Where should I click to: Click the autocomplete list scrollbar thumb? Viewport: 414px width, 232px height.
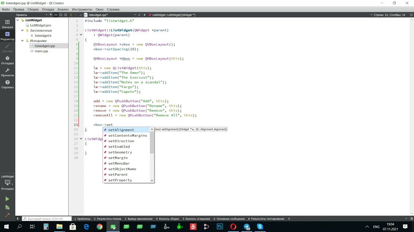click(152, 143)
